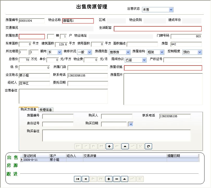Focus the 委托日期 input field
Viewport: 211px width, 188px height.
88,83
